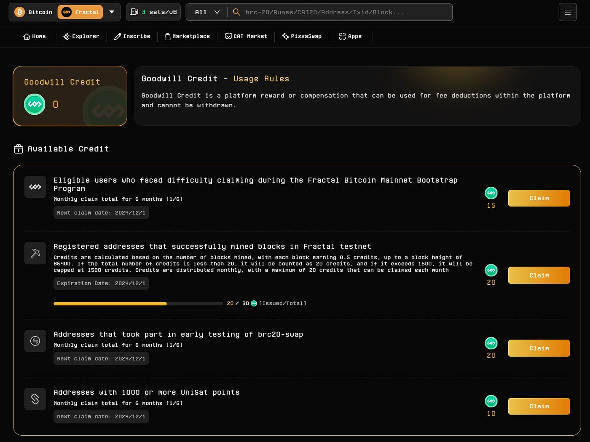Click the coin icon above 15
Image resolution: width=590 pixels, height=442 pixels.
click(491, 193)
